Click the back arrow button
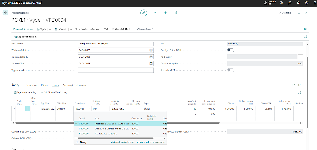This screenshot has height=150, width=317. (x=6, y=13)
